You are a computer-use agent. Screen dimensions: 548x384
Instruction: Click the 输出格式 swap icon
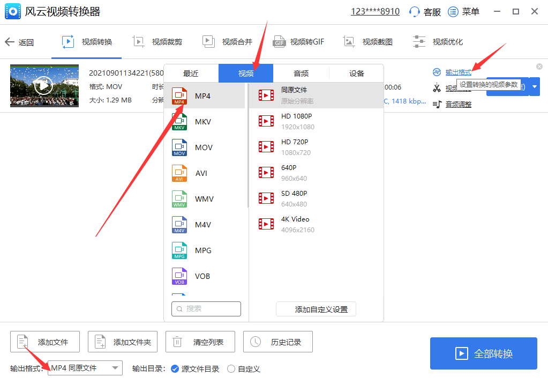pos(437,72)
